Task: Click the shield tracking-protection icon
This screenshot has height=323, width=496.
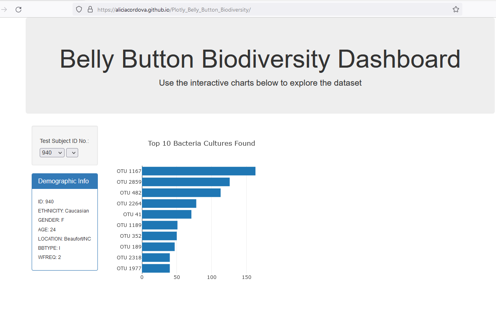Action: tap(79, 9)
